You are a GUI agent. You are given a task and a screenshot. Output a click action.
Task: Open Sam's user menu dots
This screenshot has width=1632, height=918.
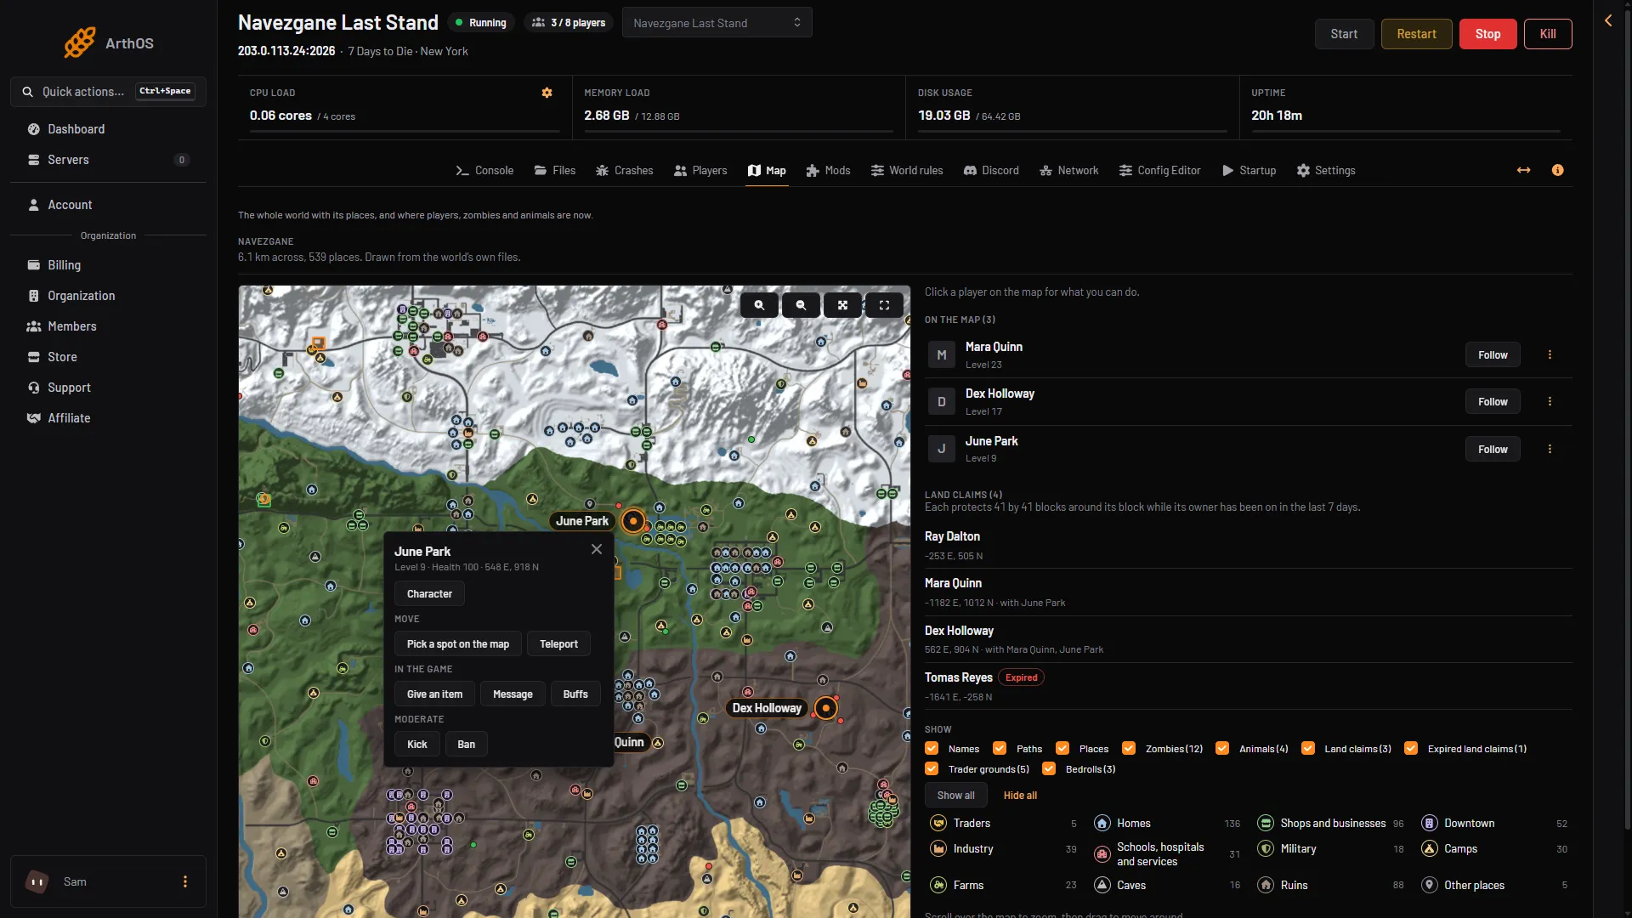(185, 881)
